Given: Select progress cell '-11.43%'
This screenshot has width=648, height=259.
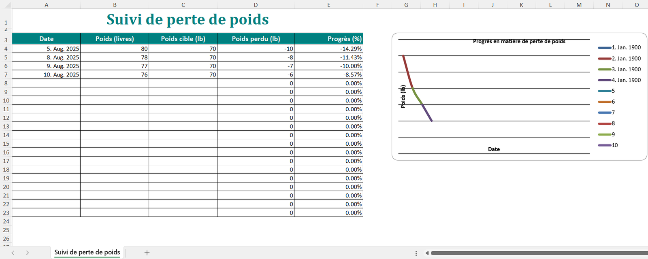Looking at the screenshot, I should [x=328, y=57].
